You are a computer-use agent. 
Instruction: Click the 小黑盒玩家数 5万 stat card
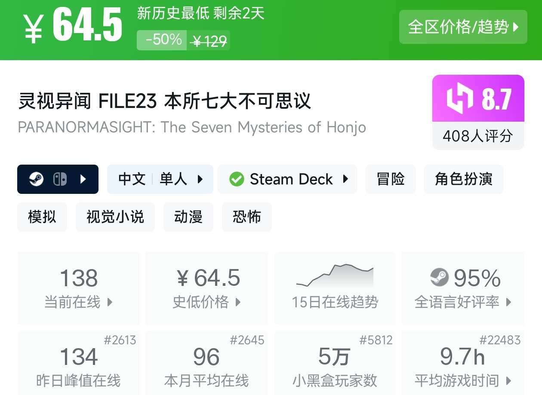[335, 363]
